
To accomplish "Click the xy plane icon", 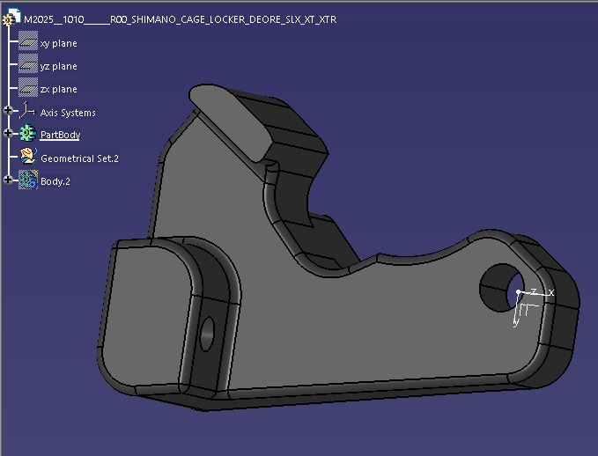I will pos(28,41).
